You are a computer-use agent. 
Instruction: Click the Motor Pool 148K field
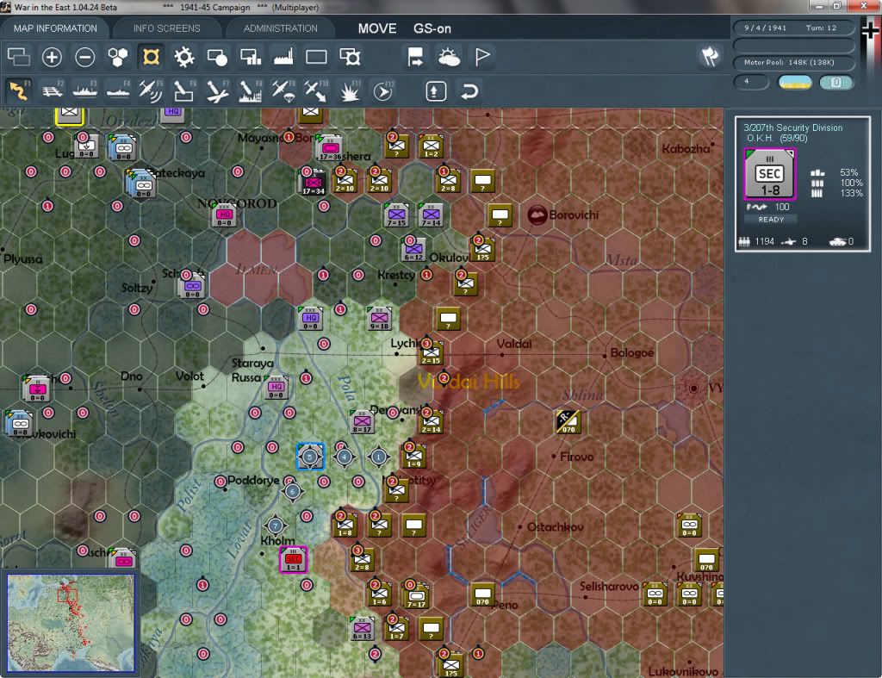click(x=793, y=62)
